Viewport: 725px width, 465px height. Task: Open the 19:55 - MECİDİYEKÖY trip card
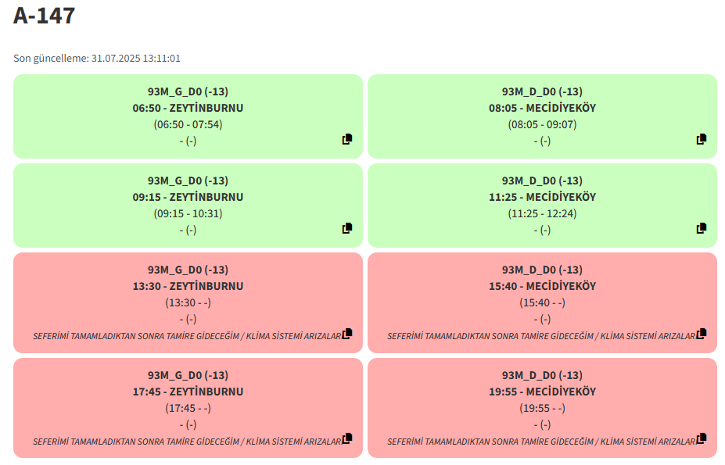[542, 408]
